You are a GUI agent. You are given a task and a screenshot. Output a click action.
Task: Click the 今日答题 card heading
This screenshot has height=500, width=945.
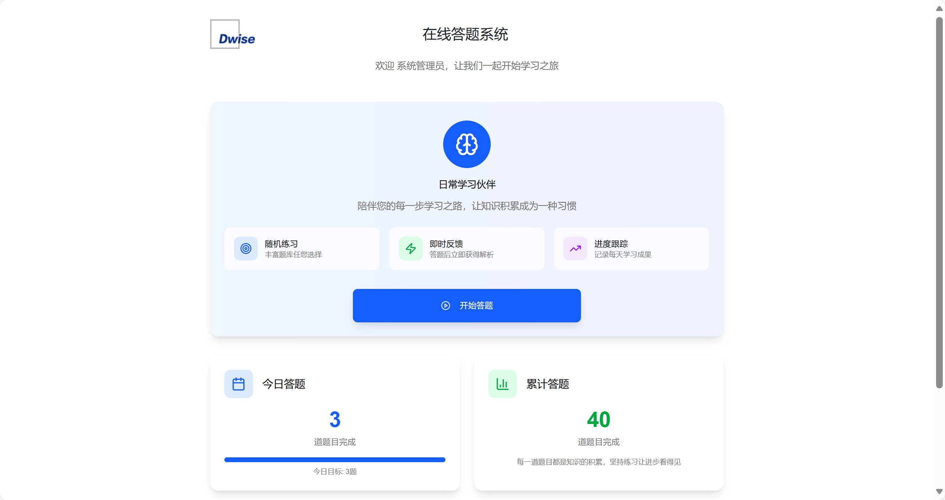coord(284,384)
